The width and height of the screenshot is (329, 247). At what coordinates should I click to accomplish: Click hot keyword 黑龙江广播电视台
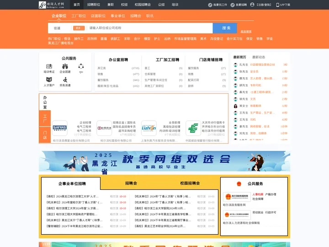[x=61, y=43]
